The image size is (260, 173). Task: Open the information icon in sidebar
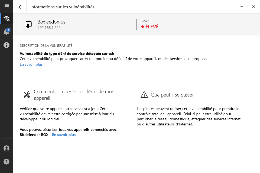[x=6, y=45]
